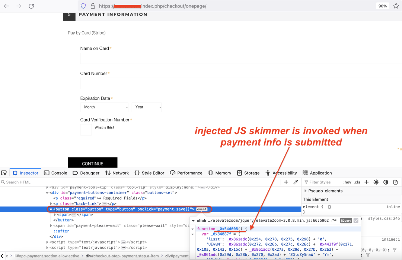The width and height of the screenshot is (402, 260).
Task: Toggle light color scheme simulation icon
Action: 376,182
